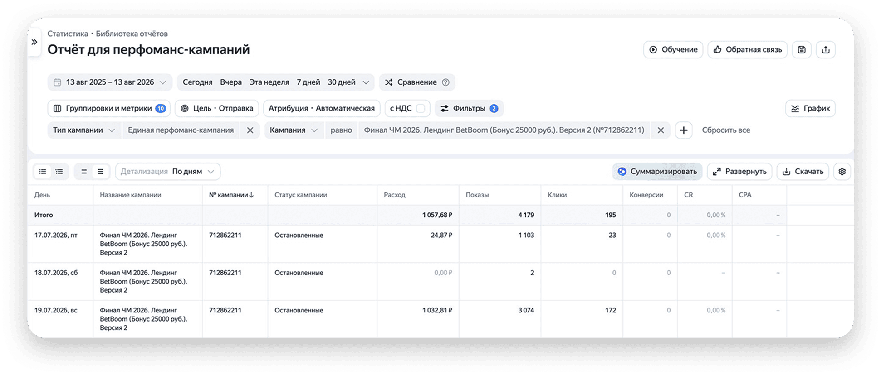Open the Атрибуция · Автоматическая selector

322,109
